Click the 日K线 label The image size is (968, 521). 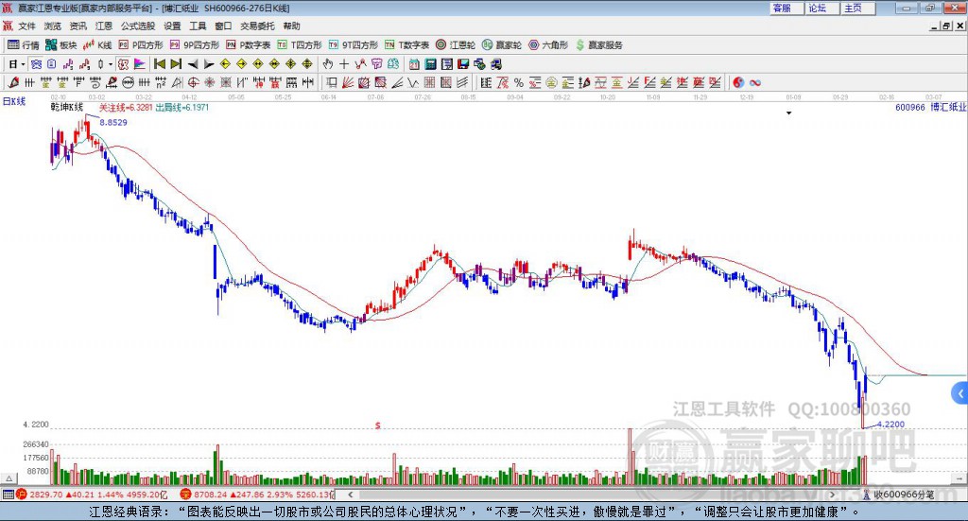14,101
